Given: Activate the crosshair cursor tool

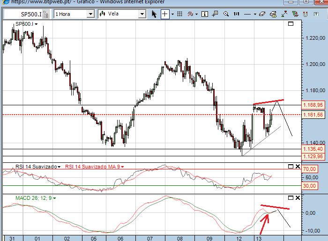Looking at the screenshot, I should tap(165, 14).
